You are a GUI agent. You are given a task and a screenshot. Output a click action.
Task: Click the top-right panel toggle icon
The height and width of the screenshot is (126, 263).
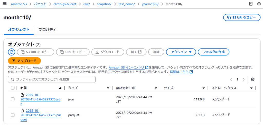[250, 4]
